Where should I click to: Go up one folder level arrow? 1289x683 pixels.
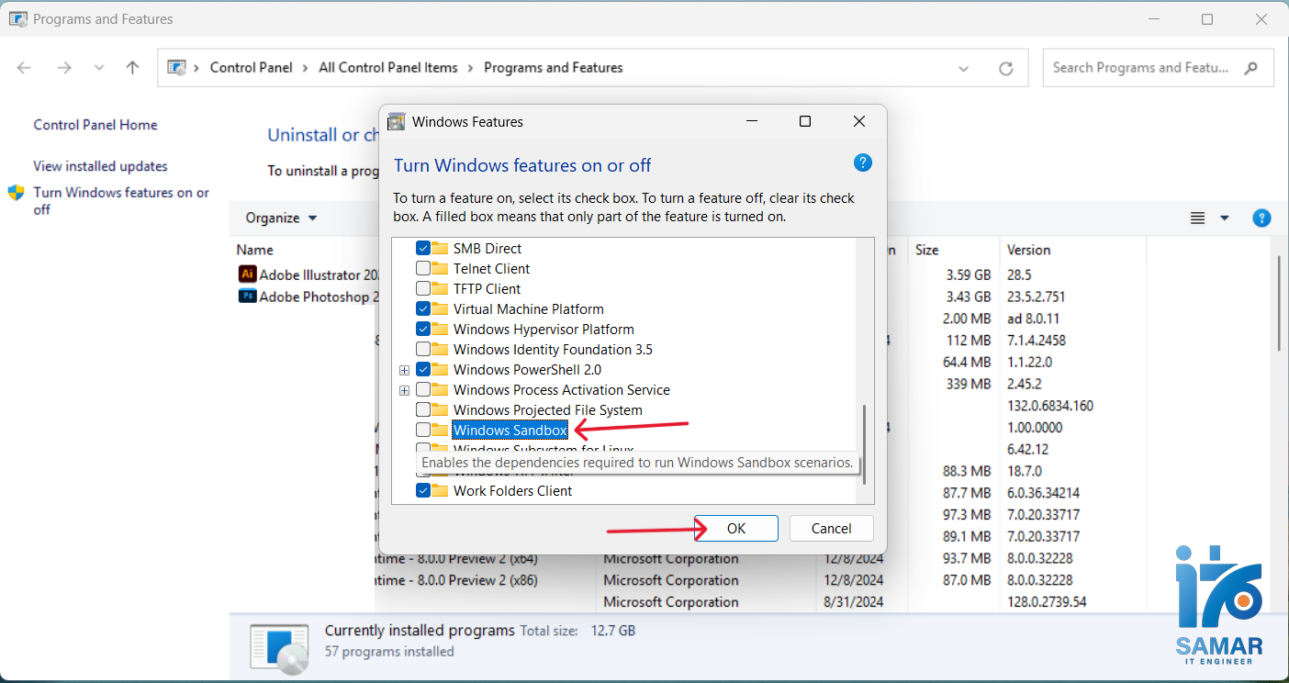132,68
